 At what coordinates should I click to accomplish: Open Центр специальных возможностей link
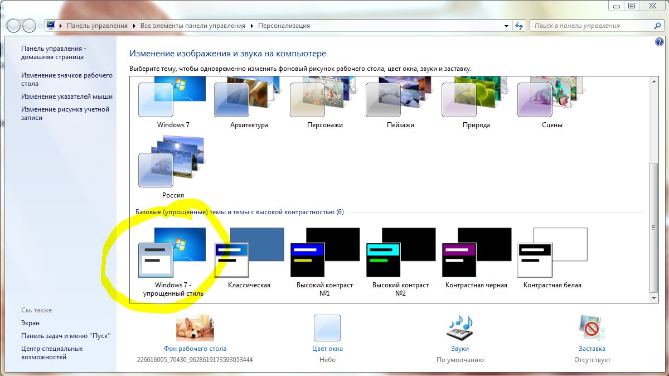[x=52, y=353]
